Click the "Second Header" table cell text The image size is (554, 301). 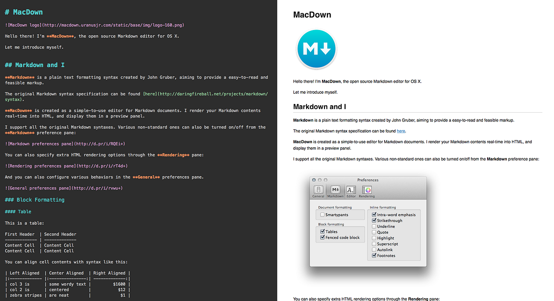(x=60, y=234)
